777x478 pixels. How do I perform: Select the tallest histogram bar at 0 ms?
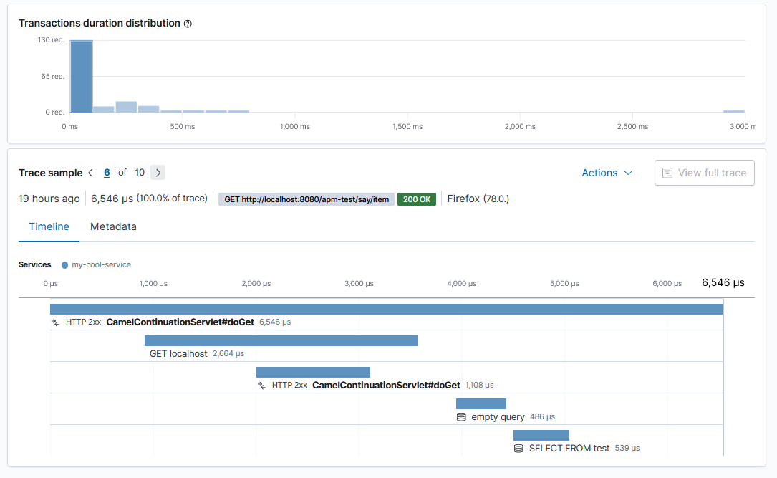[81, 77]
